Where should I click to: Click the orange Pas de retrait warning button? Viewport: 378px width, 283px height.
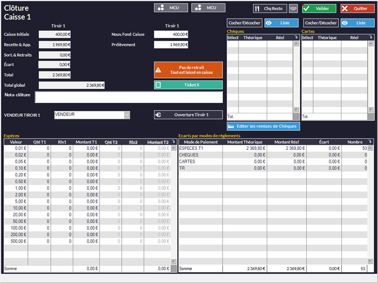(x=188, y=70)
